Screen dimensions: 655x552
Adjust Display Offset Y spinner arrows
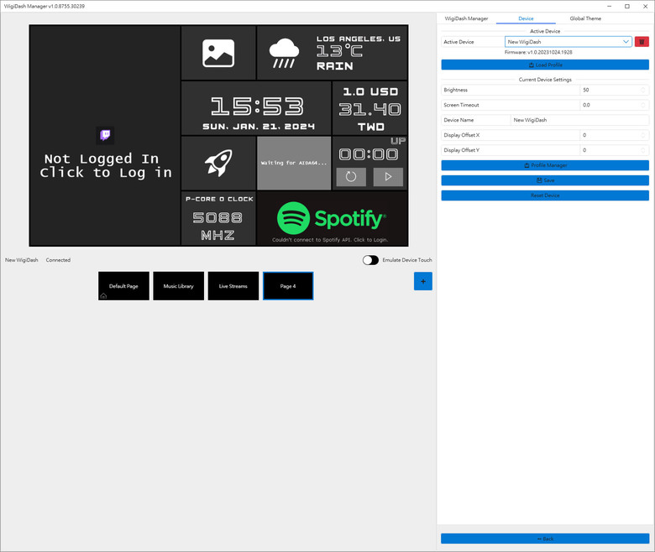tap(643, 150)
